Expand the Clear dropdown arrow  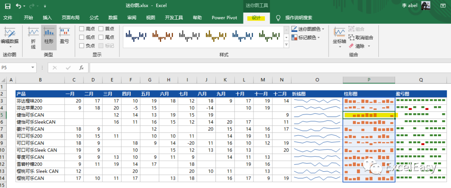(369, 46)
